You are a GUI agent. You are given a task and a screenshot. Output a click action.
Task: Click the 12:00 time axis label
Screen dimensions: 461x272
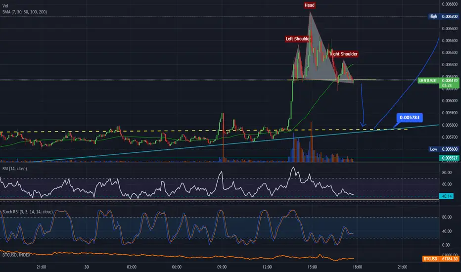pyautogui.click(x=267, y=267)
